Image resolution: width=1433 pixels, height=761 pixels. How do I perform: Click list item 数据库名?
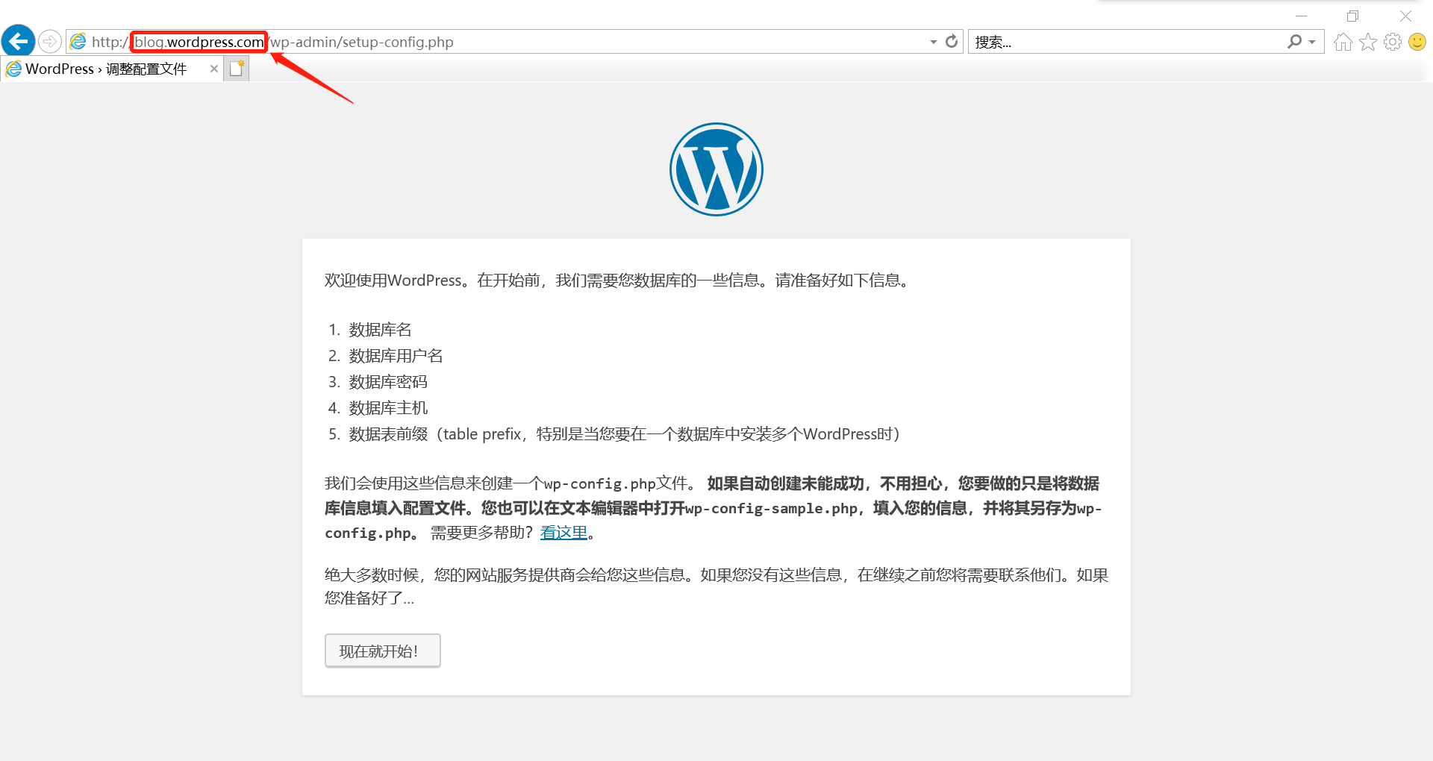click(380, 330)
